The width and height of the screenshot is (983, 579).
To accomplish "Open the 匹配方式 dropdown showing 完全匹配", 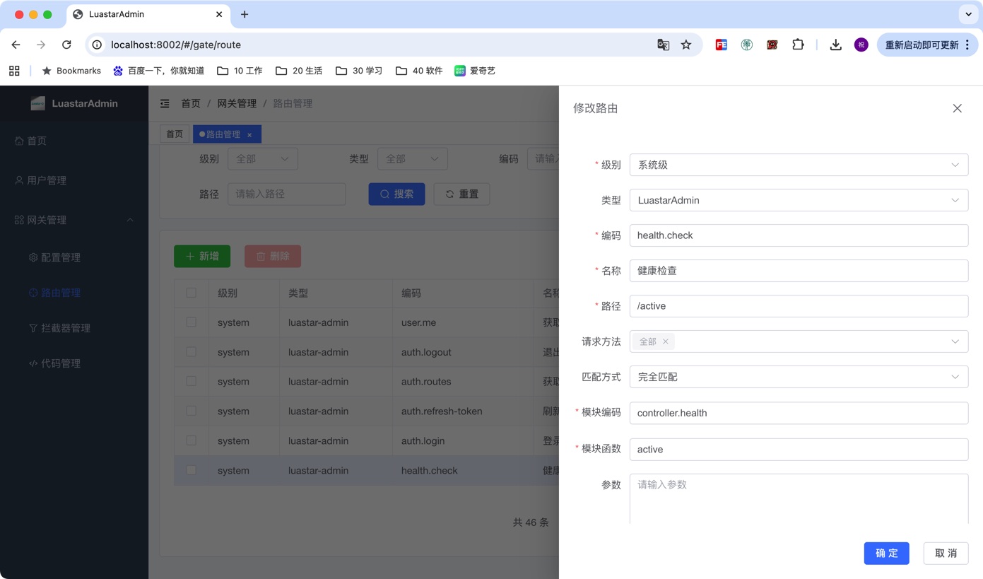I will coord(799,377).
